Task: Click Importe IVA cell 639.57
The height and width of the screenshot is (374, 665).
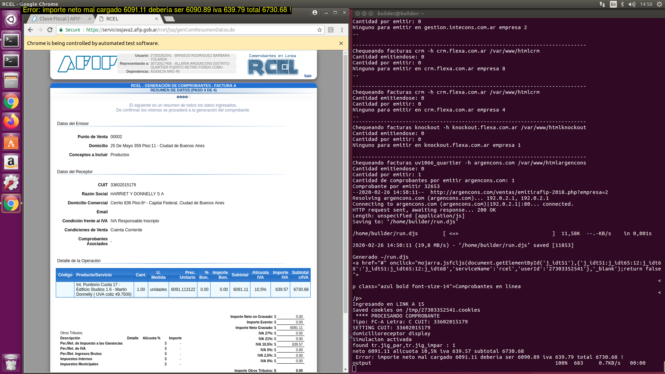Action: [281, 290]
